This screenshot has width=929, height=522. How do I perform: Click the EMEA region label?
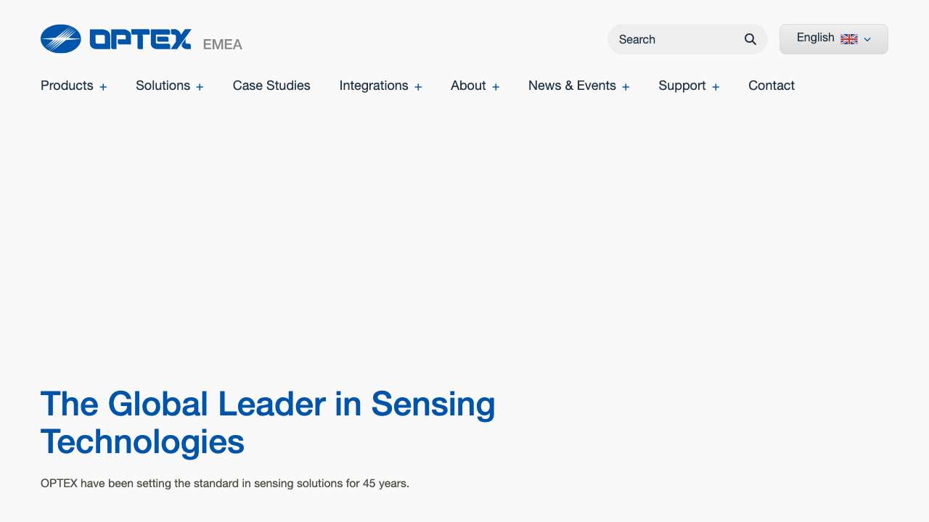click(x=223, y=45)
